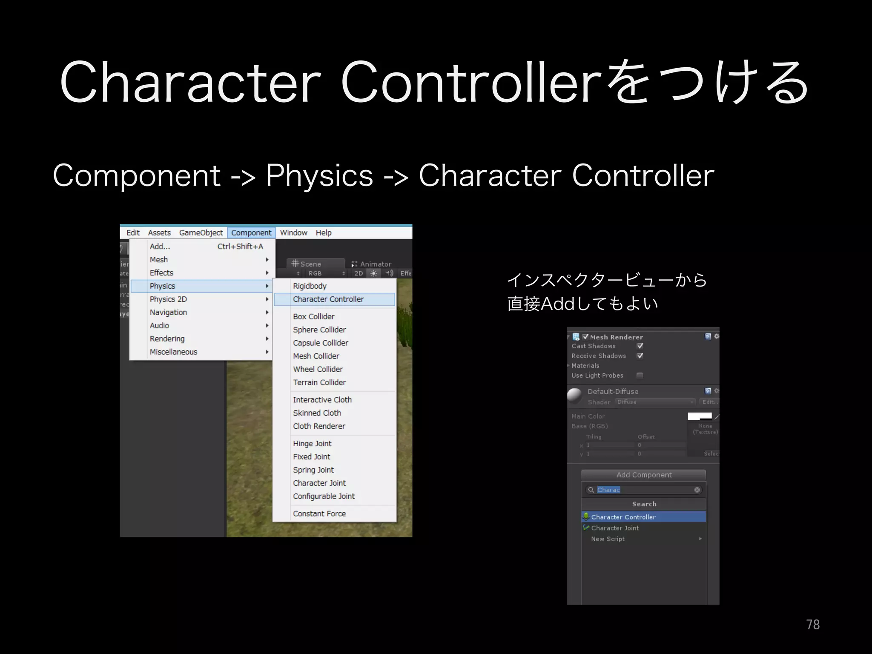Choose Wheel Collider
The width and height of the screenshot is (872, 654).
[335, 370]
